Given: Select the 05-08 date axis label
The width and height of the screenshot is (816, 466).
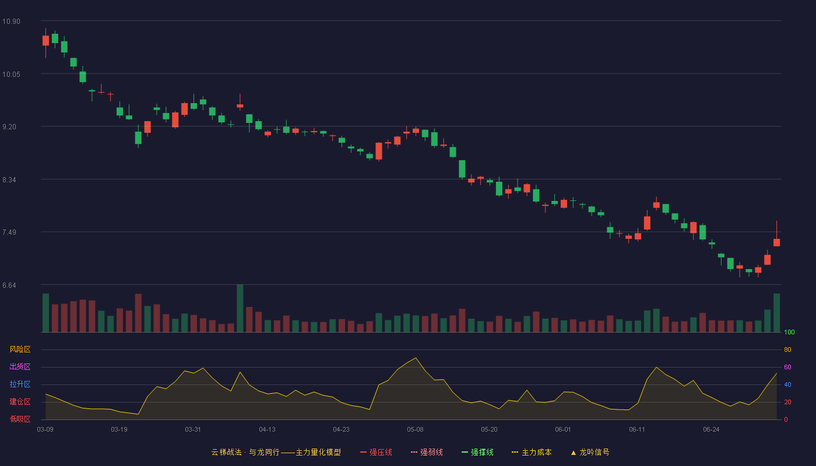Looking at the screenshot, I should coord(415,429).
